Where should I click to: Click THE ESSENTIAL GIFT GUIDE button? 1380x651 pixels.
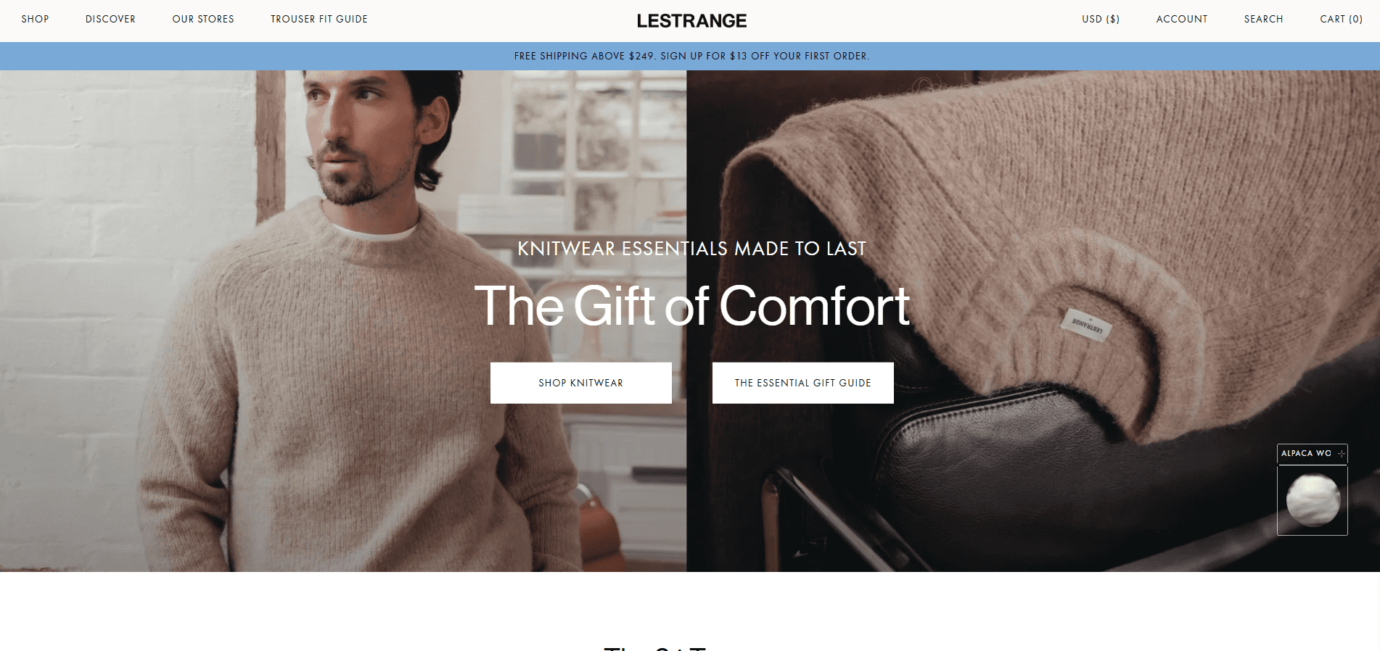803,383
